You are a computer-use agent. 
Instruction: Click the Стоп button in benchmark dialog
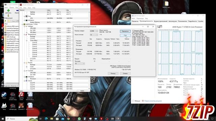tap(125, 35)
